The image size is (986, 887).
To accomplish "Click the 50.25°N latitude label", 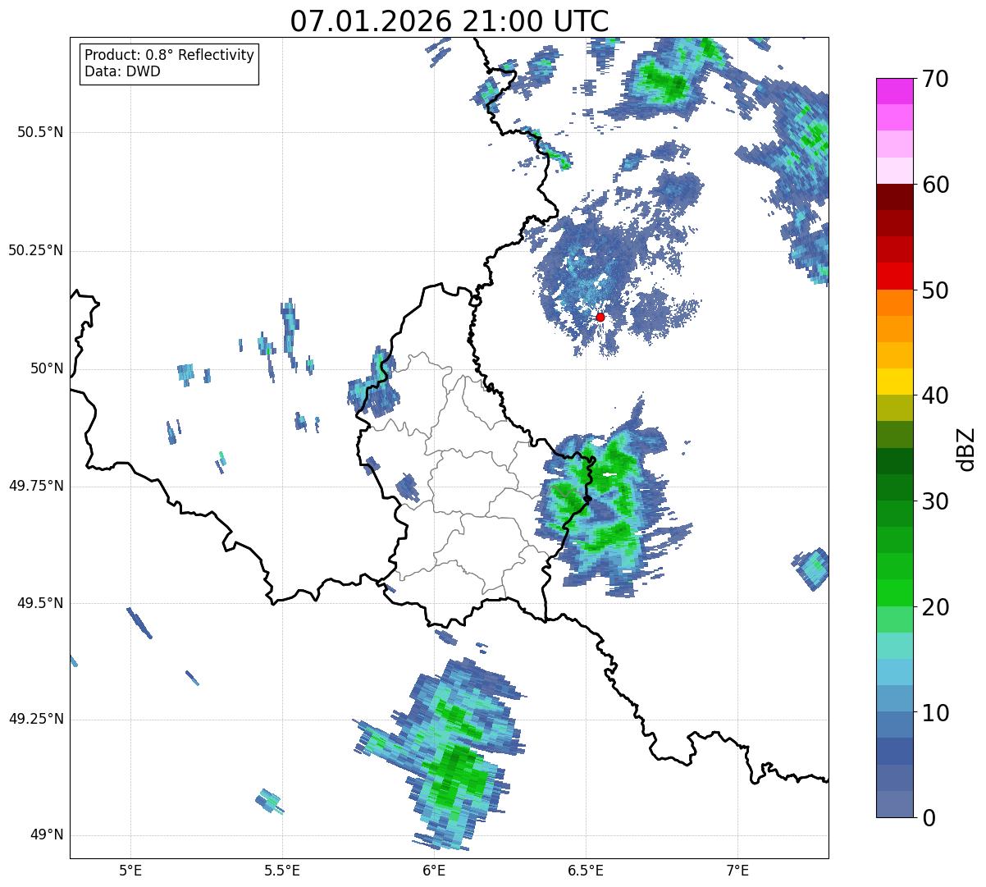I will click(x=36, y=250).
